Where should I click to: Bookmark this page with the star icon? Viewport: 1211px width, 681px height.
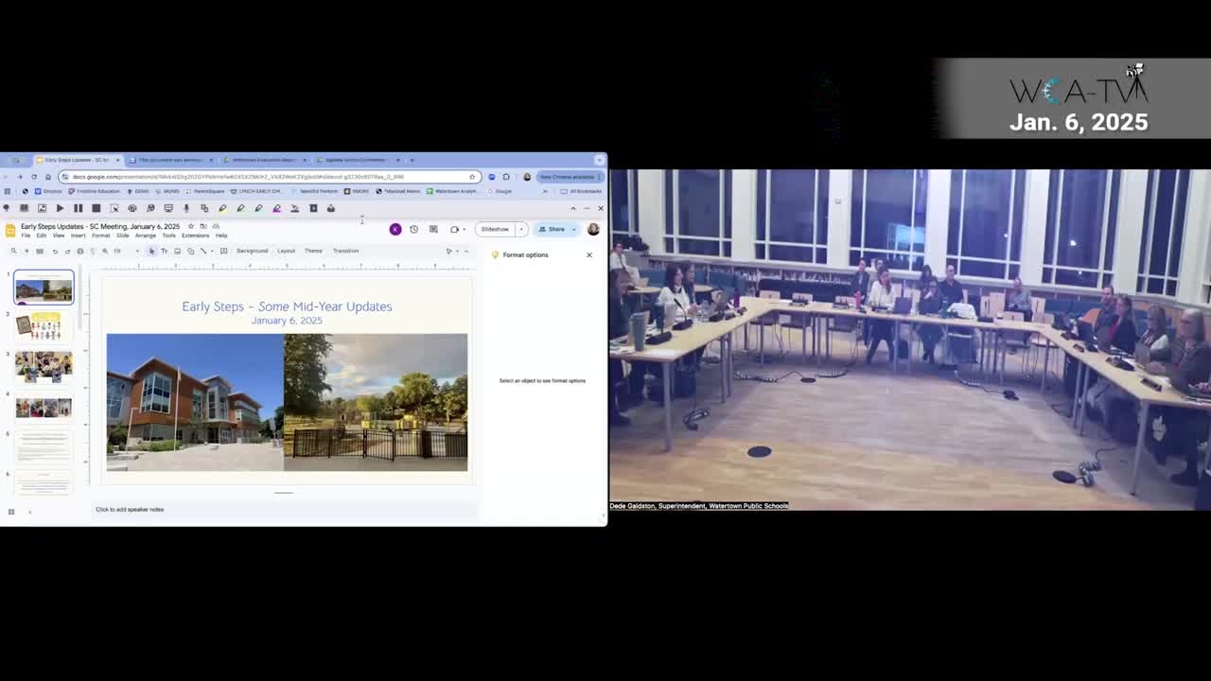click(472, 177)
